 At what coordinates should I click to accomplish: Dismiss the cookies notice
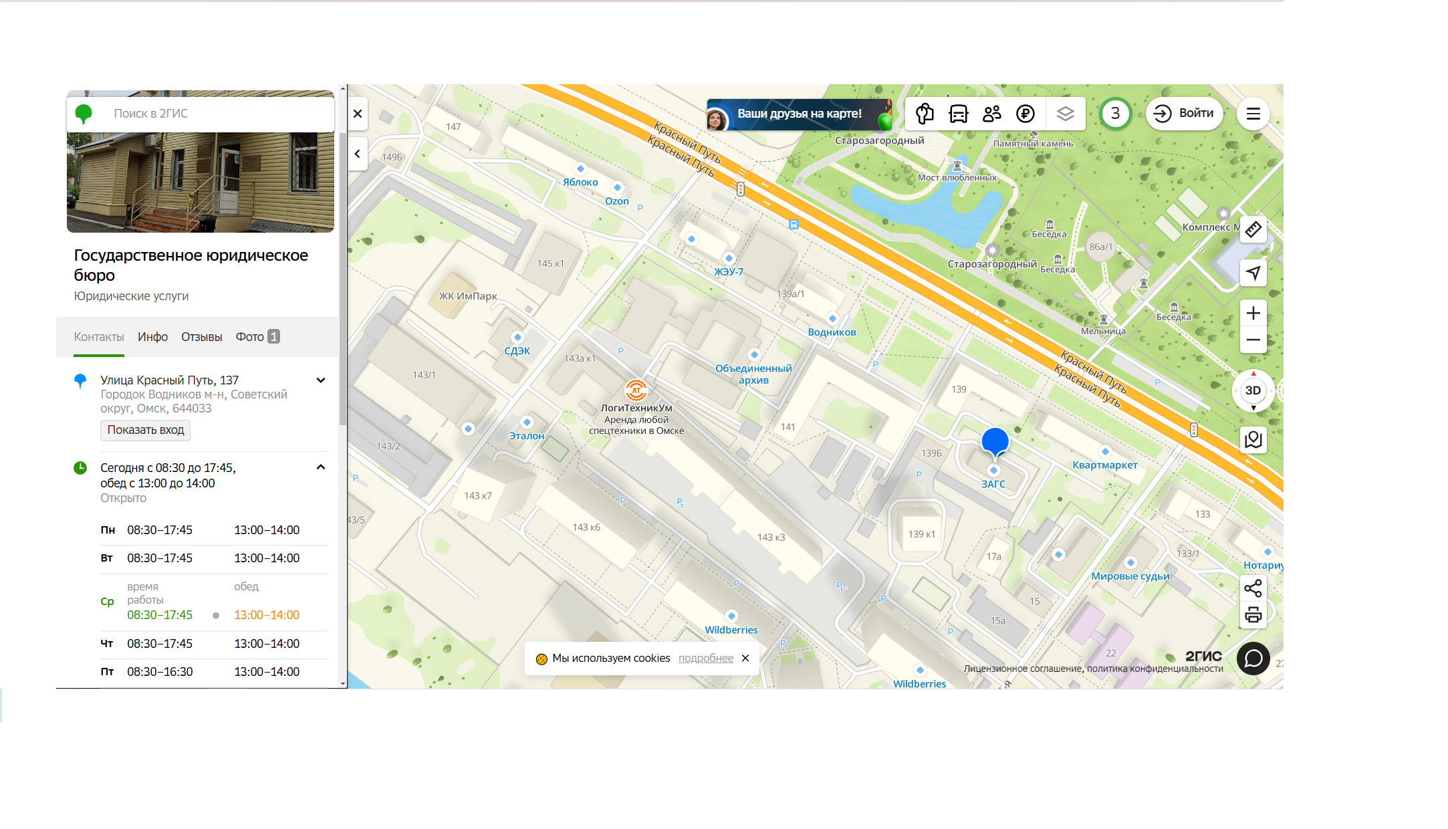[x=745, y=659]
